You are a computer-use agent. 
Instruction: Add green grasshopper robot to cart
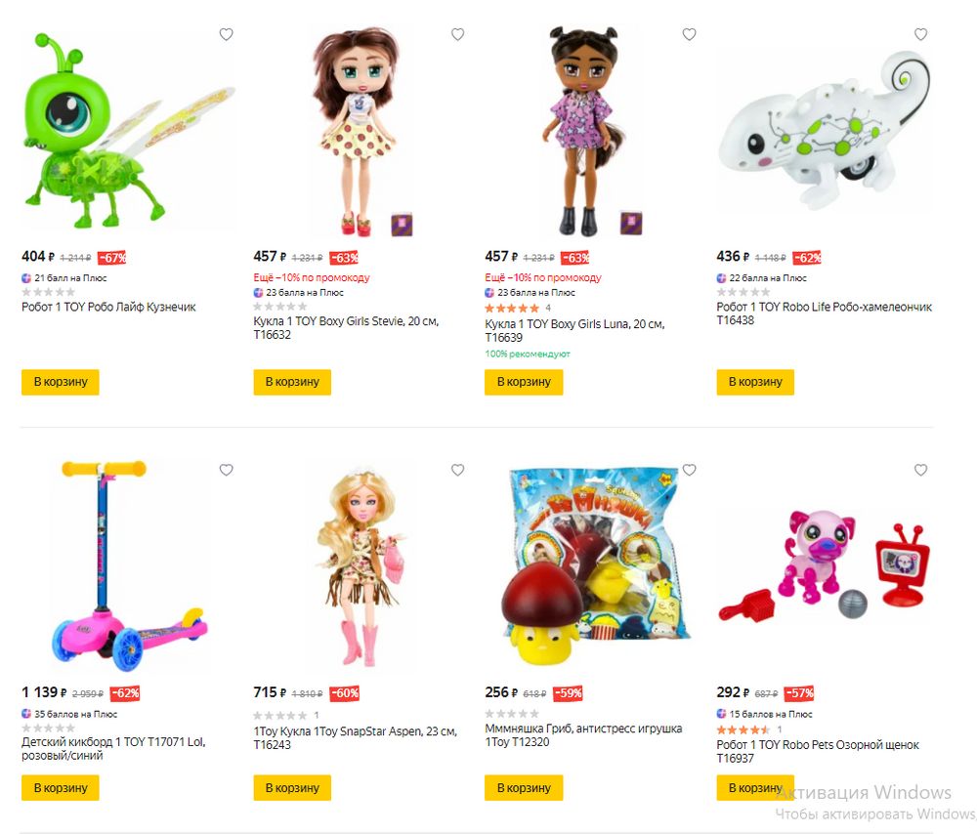pos(61,382)
